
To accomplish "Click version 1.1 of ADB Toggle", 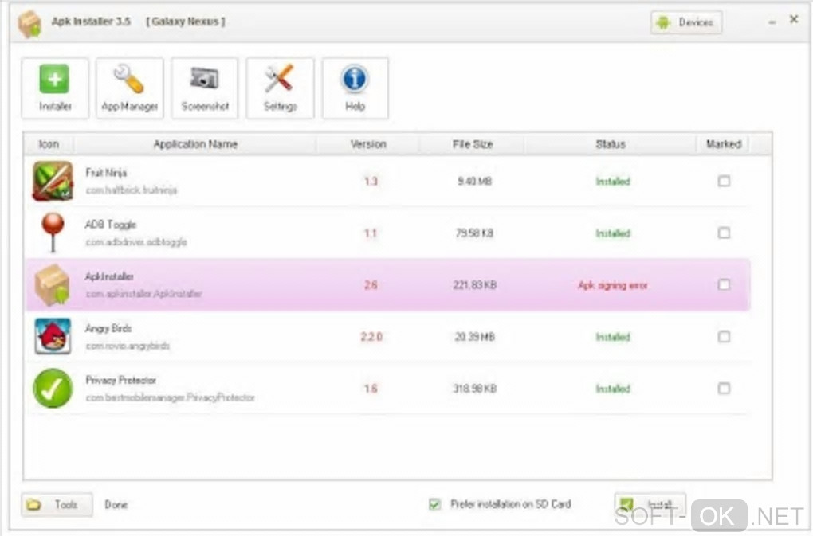I will point(370,233).
